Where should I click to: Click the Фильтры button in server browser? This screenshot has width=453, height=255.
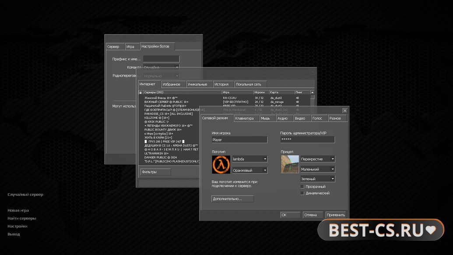[x=155, y=172]
